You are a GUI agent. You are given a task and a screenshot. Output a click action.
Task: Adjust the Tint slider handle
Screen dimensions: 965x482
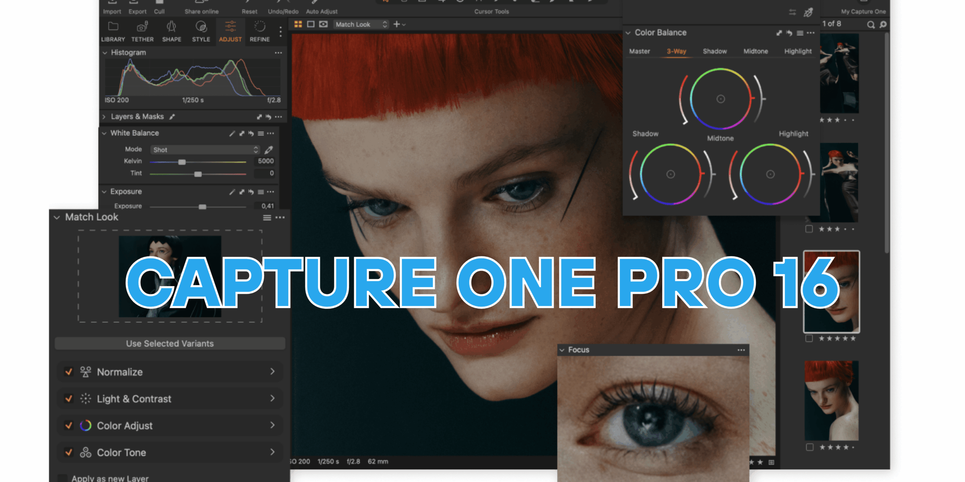[x=198, y=174]
